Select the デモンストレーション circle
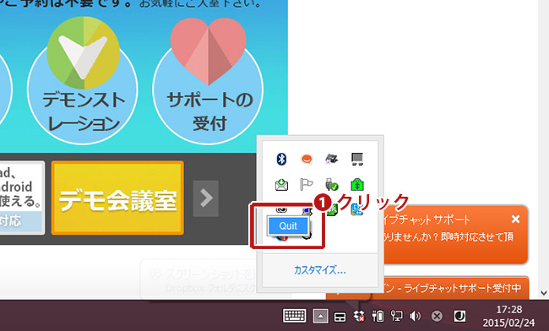Image resolution: width=549 pixels, height=331 pixels. click(x=83, y=81)
